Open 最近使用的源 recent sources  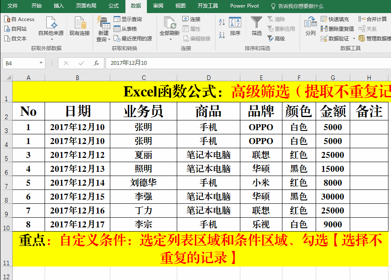[x=133, y=38]
